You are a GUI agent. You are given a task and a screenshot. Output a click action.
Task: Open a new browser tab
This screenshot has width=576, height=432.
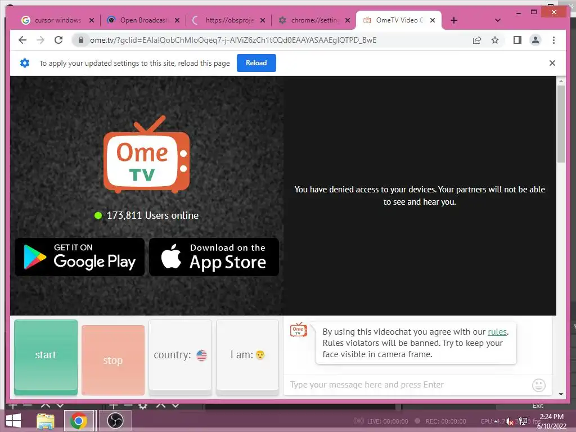click(x=454, y=20)
